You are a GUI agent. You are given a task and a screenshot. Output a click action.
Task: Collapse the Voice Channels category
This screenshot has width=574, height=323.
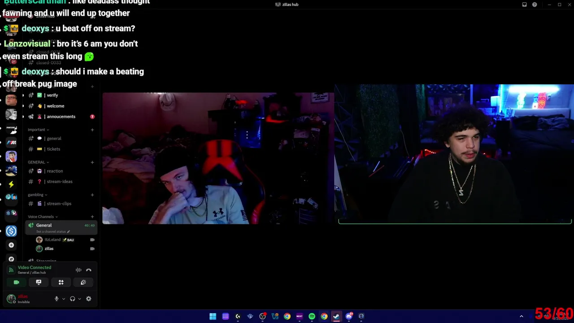point(43,217)
